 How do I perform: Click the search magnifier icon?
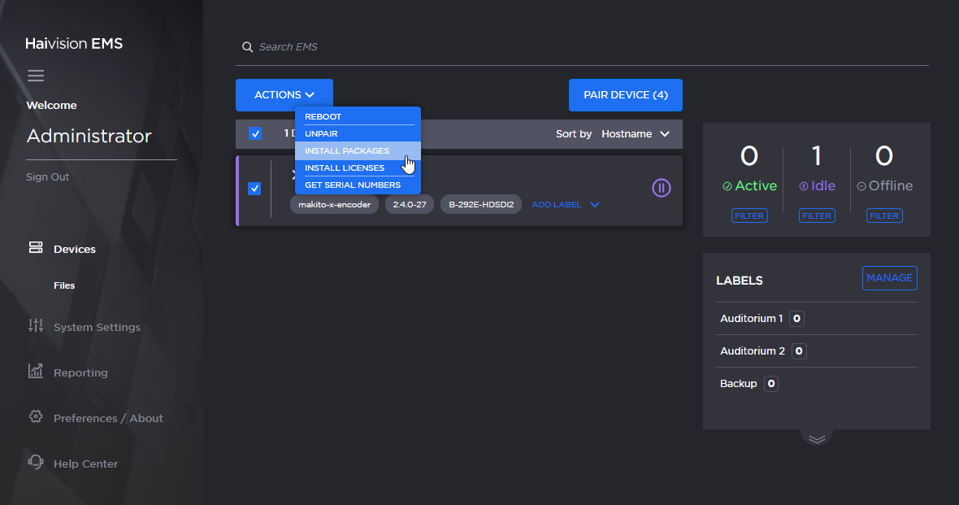click(x=248, y=47)
